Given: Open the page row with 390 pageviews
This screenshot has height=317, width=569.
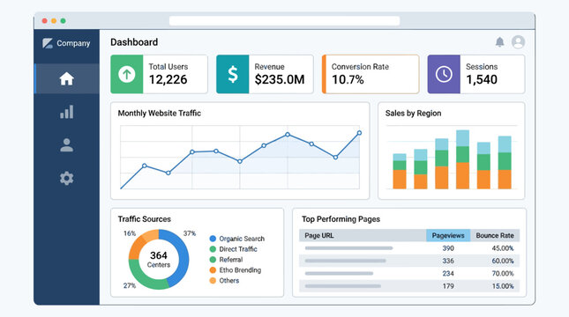Looking at the screenshot, I should pyautogui.click(x=409, y=248).
